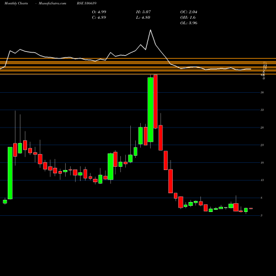Screen dimensions: 276x276
Task: Click the "OH: 1.6" reading
Action: click(x=188, y=18)
